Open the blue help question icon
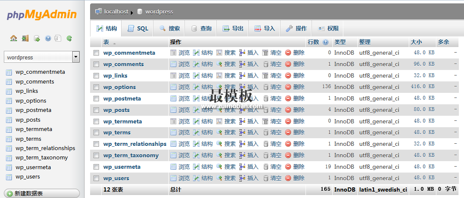 [48, 38]
